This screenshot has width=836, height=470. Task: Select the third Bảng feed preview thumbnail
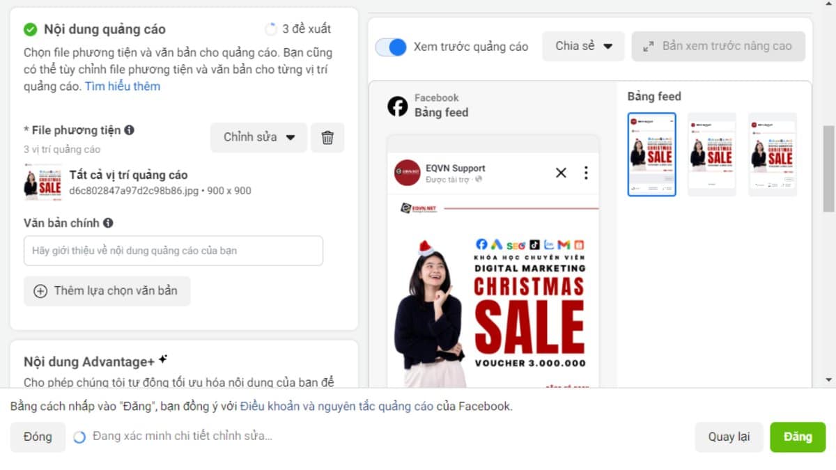(x=772, y=154)
